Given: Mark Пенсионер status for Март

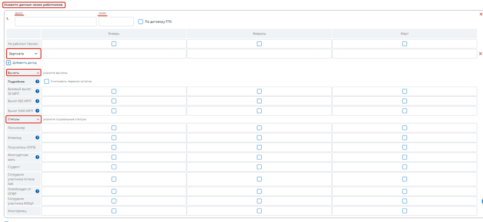Looking at the screenshot, I should [405, 128].
